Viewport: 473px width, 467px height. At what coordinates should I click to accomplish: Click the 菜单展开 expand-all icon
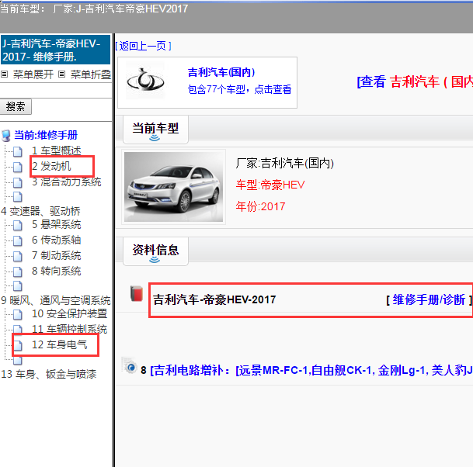[x=4, y=74]
